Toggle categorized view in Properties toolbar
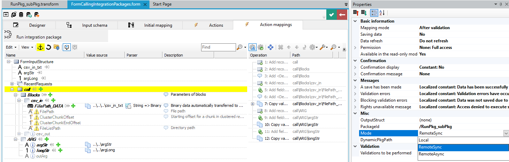Viewport: 509px width, 162px height. (374, 12)
